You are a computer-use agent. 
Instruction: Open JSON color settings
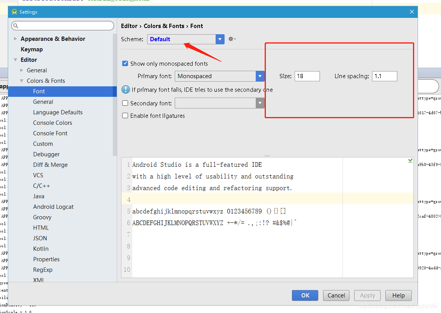[40, 238]
